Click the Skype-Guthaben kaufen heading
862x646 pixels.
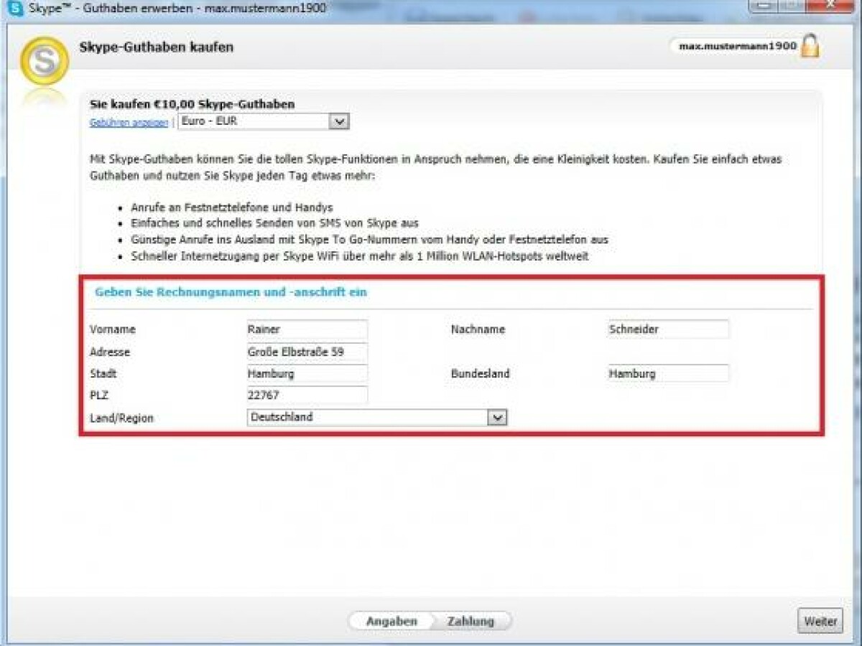(156, 47)
